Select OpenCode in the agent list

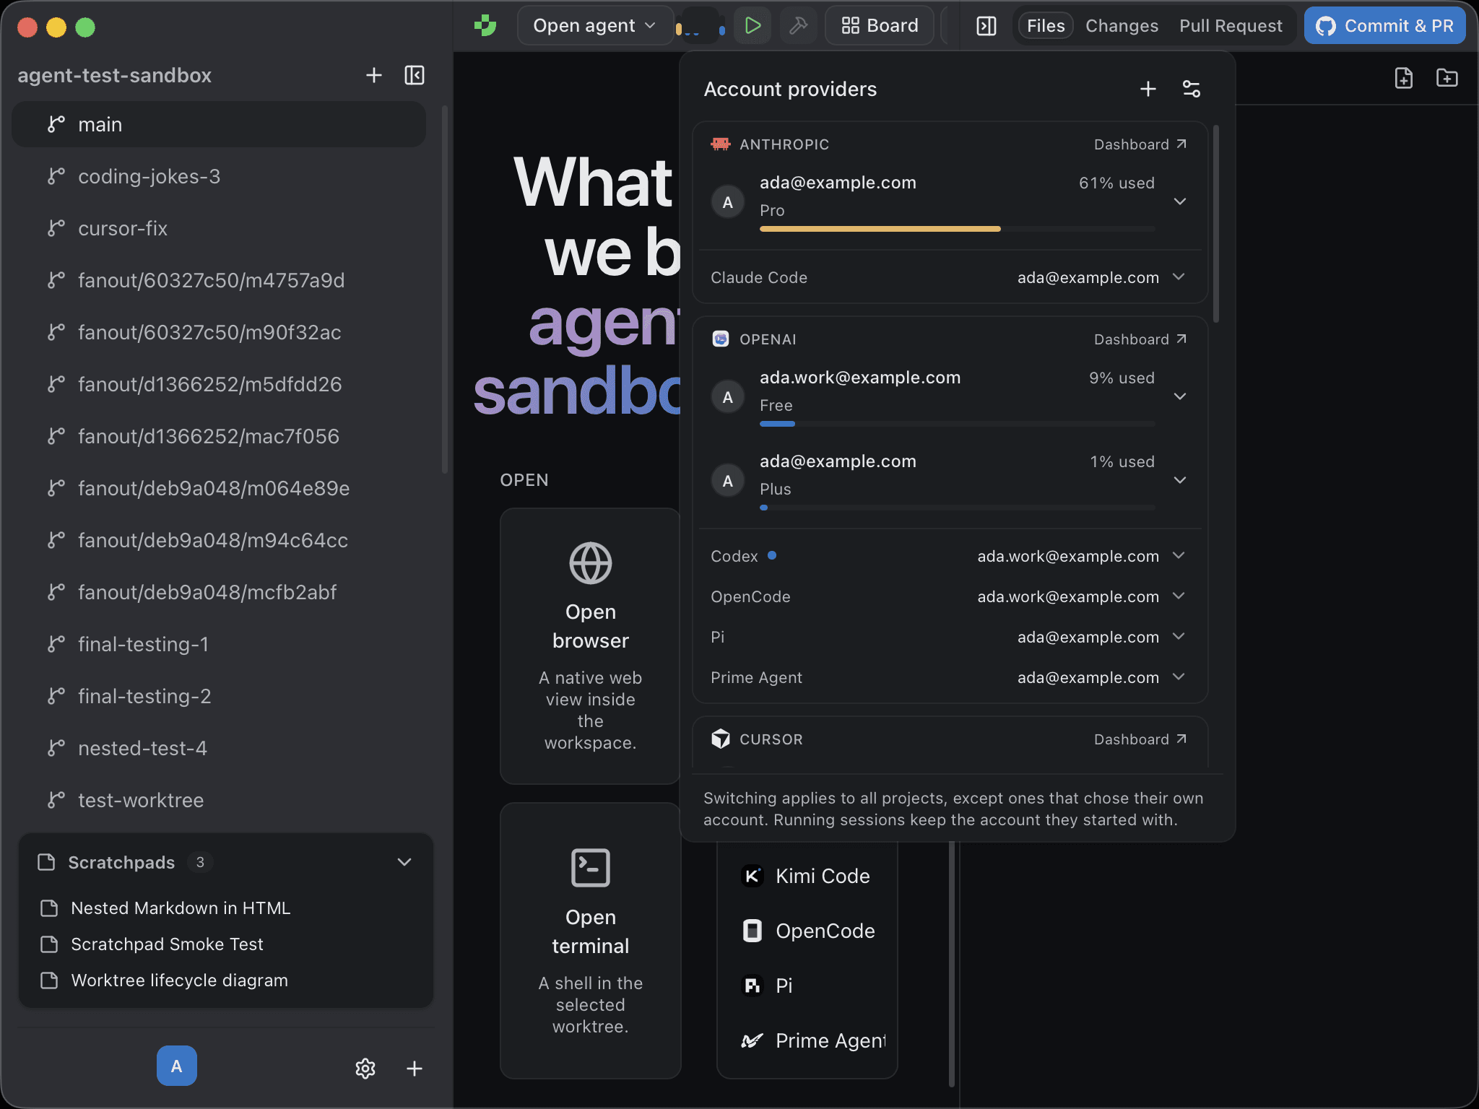click(x=807, y=931)
